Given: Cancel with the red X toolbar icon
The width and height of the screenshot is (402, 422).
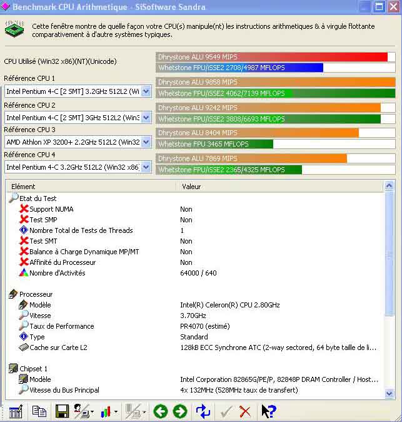Looking at the screenshot, I should pos(245,412).
